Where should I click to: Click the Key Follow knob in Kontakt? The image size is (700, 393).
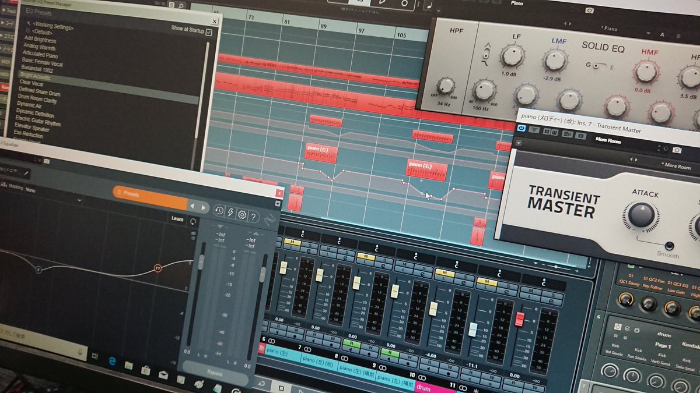pyautogui.click(x=648, y=303)
